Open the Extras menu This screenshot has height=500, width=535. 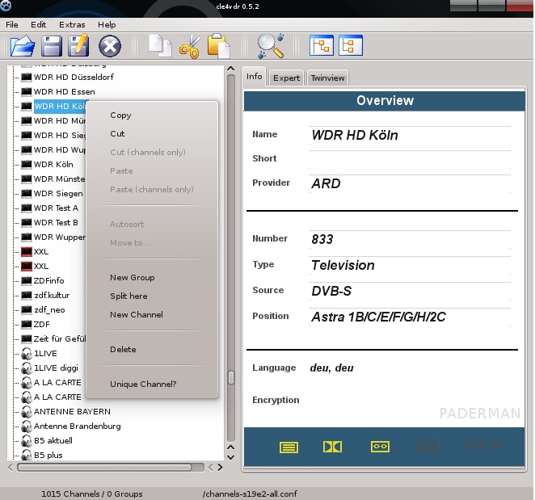(x=72, y=25)
